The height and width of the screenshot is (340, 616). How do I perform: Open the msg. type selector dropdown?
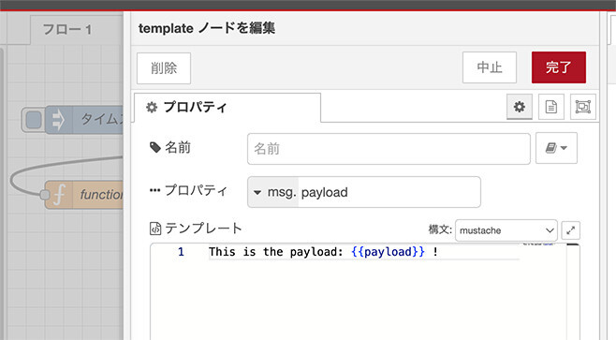pyautogui.click(x=273, y=192)
